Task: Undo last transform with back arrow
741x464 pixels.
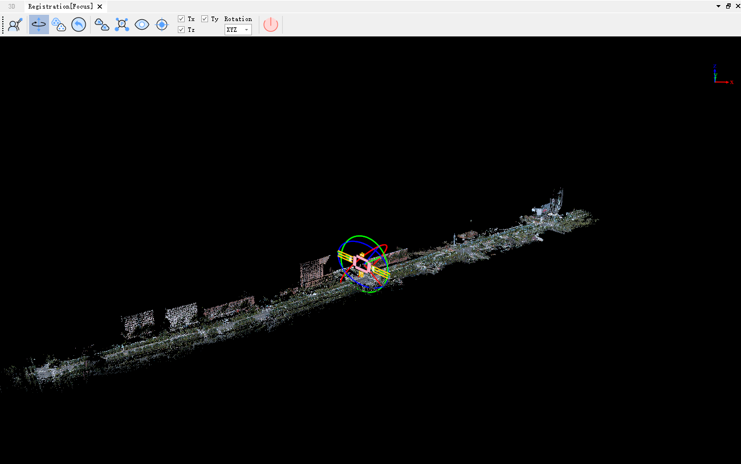Action: click(x=79, y=24)
